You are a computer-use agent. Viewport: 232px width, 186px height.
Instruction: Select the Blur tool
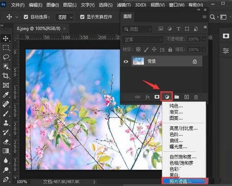6,160
